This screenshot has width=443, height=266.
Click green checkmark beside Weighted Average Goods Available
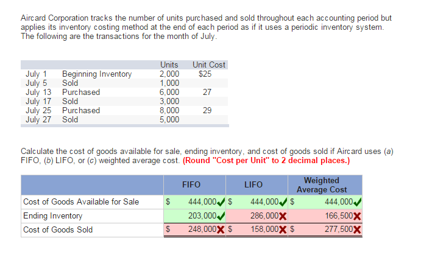[x=358, y=202]
